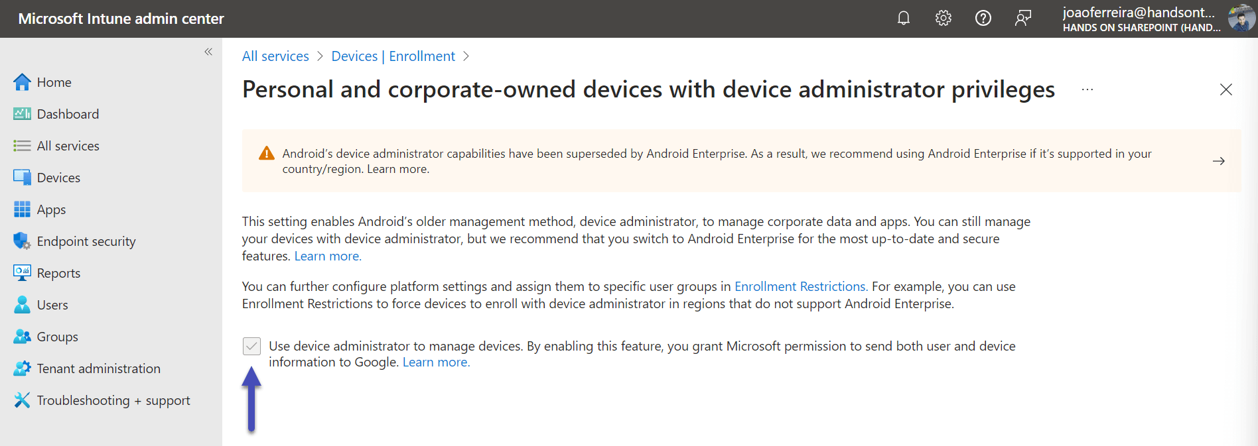Open the notifications bell icon
Image resolution: width=1258 pixels, height=446 pixels.
click(x=903, y=19)
